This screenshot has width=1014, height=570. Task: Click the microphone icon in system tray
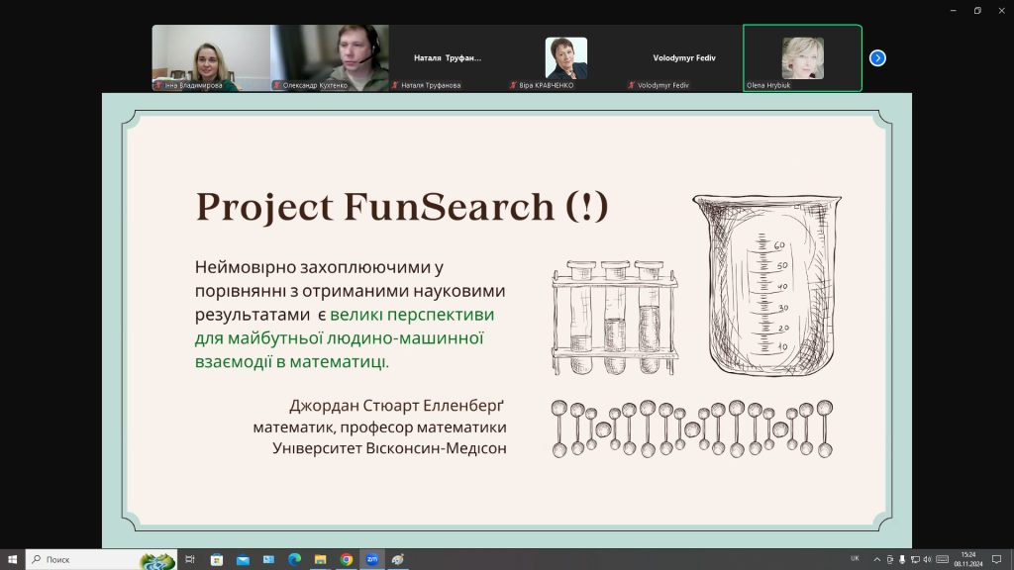tap(902, 560)
